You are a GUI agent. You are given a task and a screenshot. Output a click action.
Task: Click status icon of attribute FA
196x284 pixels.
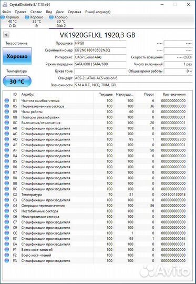click(x=7, y=261)
